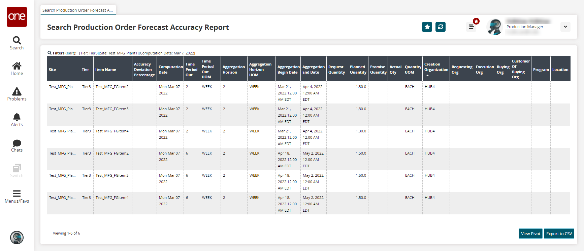Click the Export to CSV button
Viewport: 584px width, 251px height.
point(559,234)
